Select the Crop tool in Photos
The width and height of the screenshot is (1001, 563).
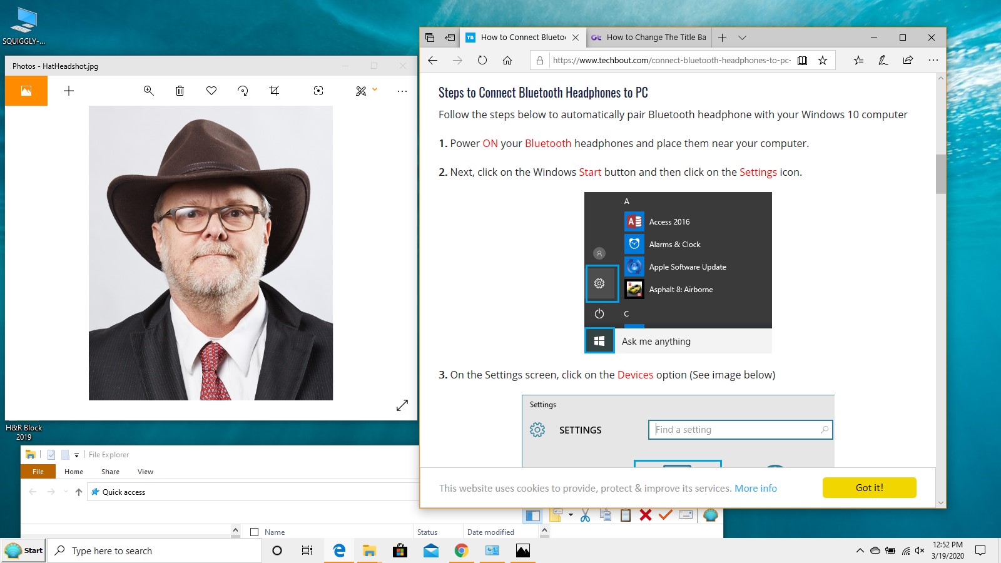(x=274, y=91)
